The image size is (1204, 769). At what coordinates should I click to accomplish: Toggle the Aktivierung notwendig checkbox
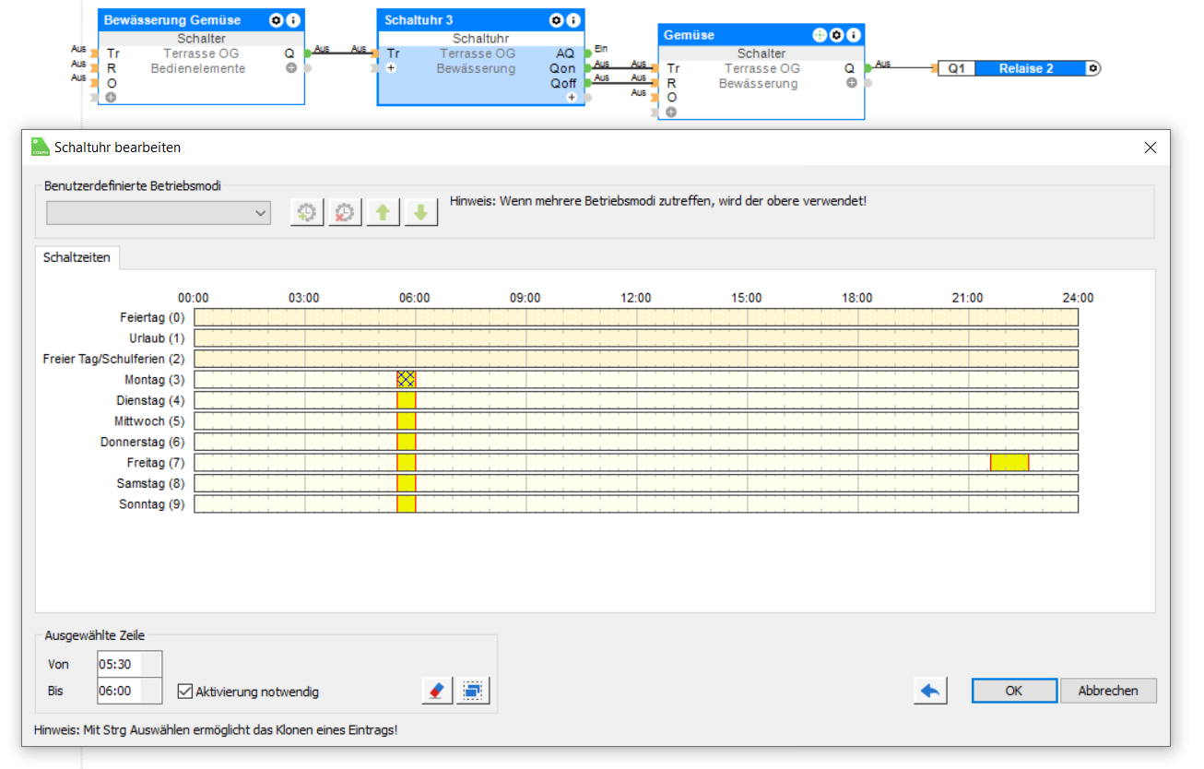pyautogui.click(x=184, y=691)
